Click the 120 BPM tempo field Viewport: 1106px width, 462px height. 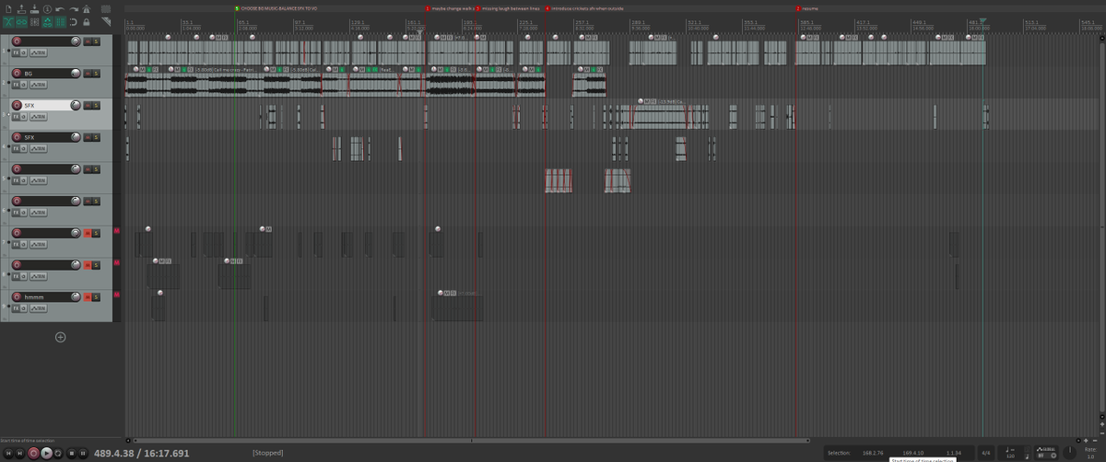pos(1011,456)
